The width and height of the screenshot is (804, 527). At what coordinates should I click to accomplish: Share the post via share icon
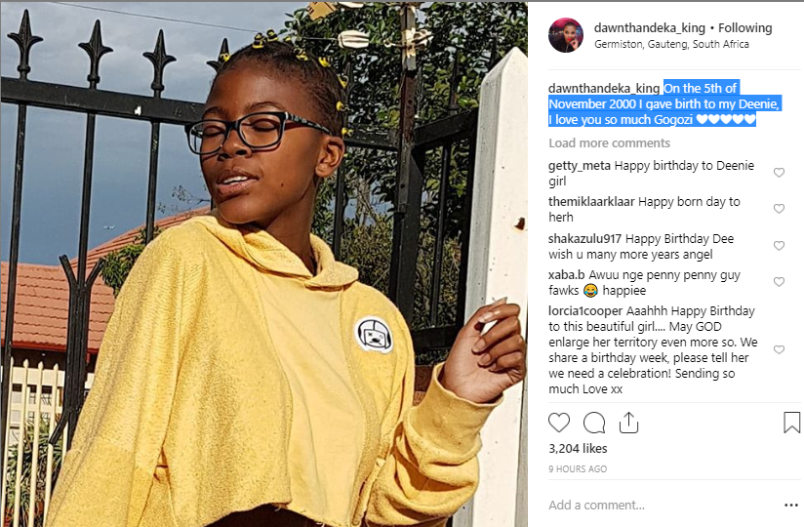click(628, 423)
